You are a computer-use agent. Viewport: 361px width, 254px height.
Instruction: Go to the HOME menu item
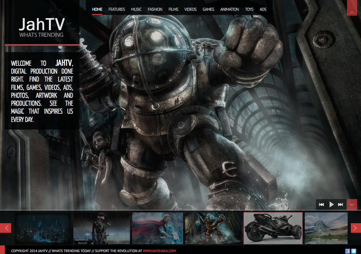pyautogui.click(x=97, y=10)
